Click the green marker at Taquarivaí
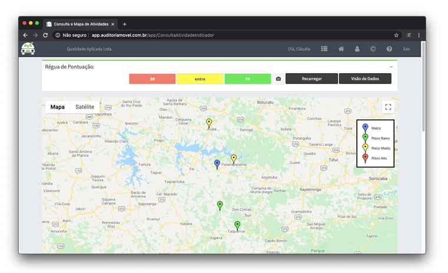The image size is (448, 273). point(237,225)
